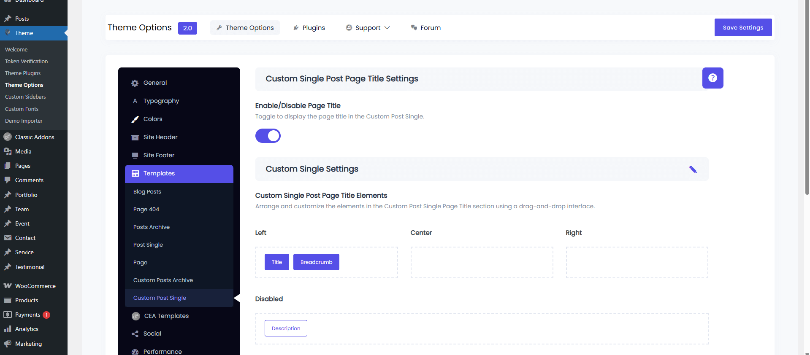Expand the Typography settings section
This screenshot has width=810, height=355.
coord(161,101)
